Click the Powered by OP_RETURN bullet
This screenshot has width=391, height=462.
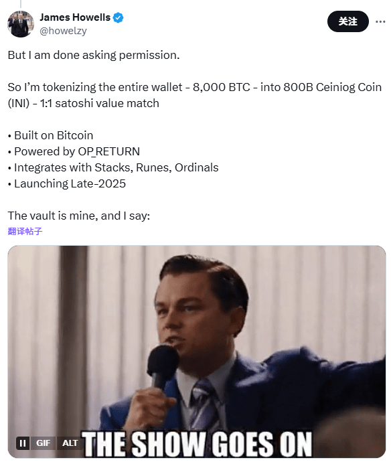click(x=74, y=151)
